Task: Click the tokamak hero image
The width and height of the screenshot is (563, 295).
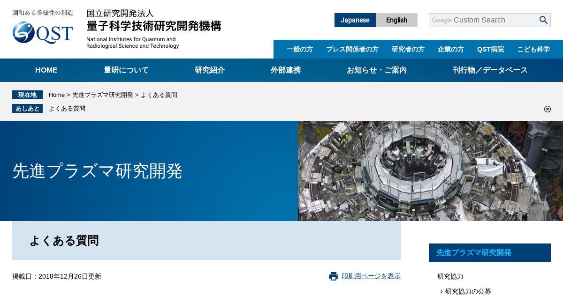Action: pyautogui.click(x=430, y=171)
